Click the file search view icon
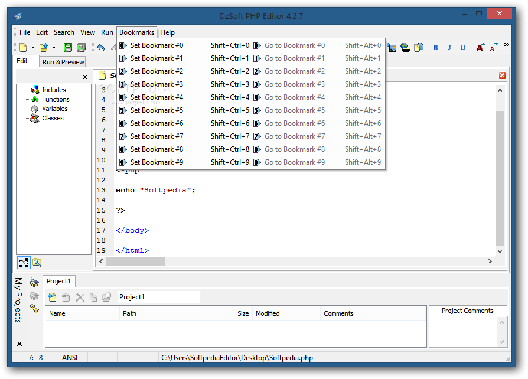The height and width of the screenshot is (379, 528). coord(37,263)
